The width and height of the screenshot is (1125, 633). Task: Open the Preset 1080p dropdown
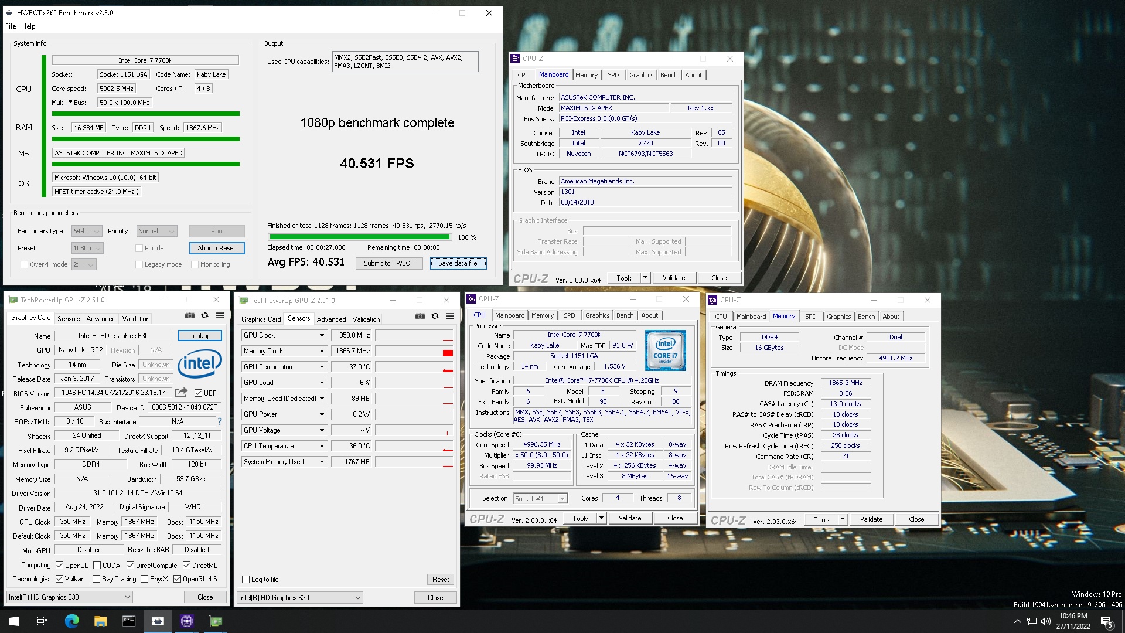click(x=87, y=248)
